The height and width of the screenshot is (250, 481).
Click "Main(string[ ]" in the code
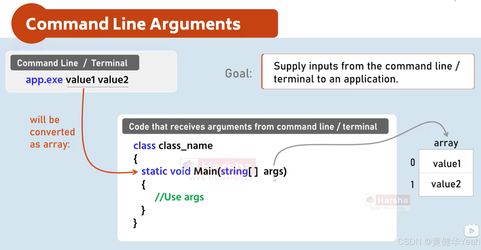(x=226, y=171)
